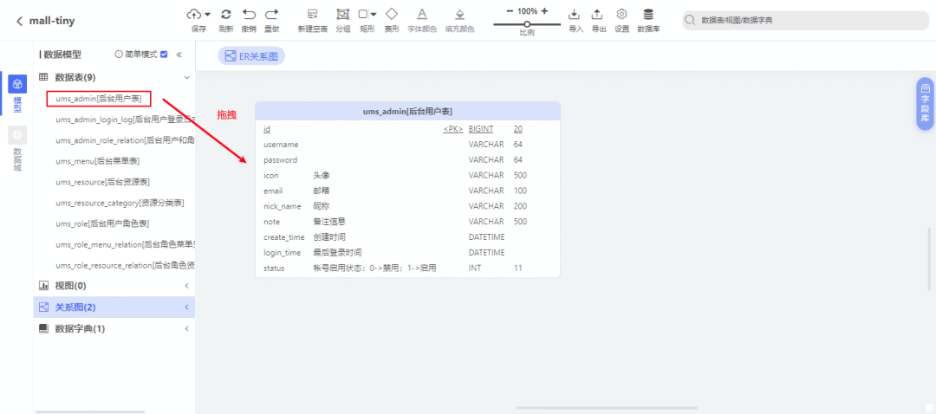Screen dimensions: 936x414
Task: Refresh the model with the 刷新 icon
Action: pyautogui.click(x=225, y=15)
